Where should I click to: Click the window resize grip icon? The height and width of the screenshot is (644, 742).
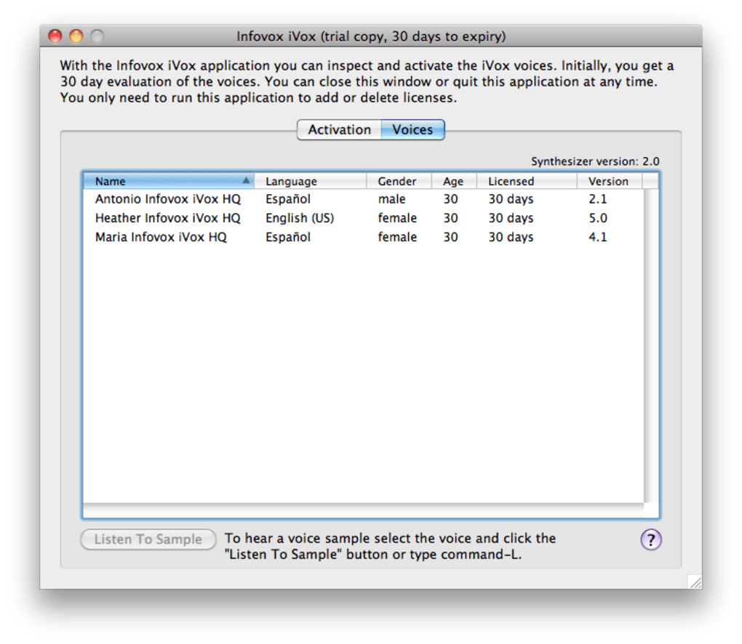tap(695, 581)
